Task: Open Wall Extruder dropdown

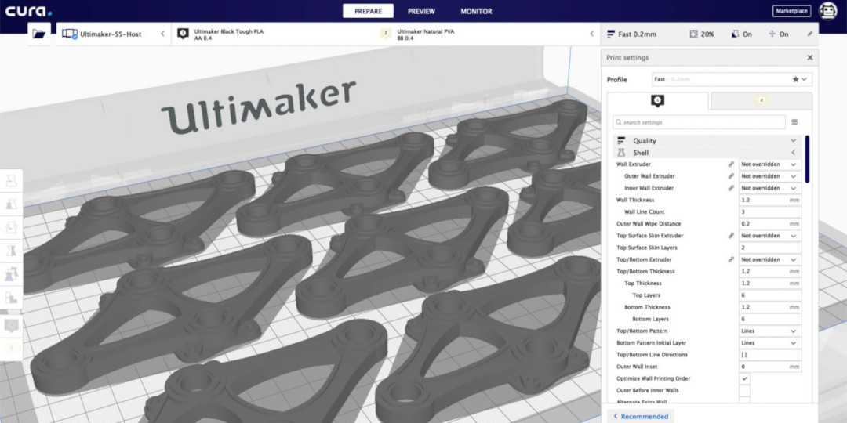Action: (x=770, y=164)
